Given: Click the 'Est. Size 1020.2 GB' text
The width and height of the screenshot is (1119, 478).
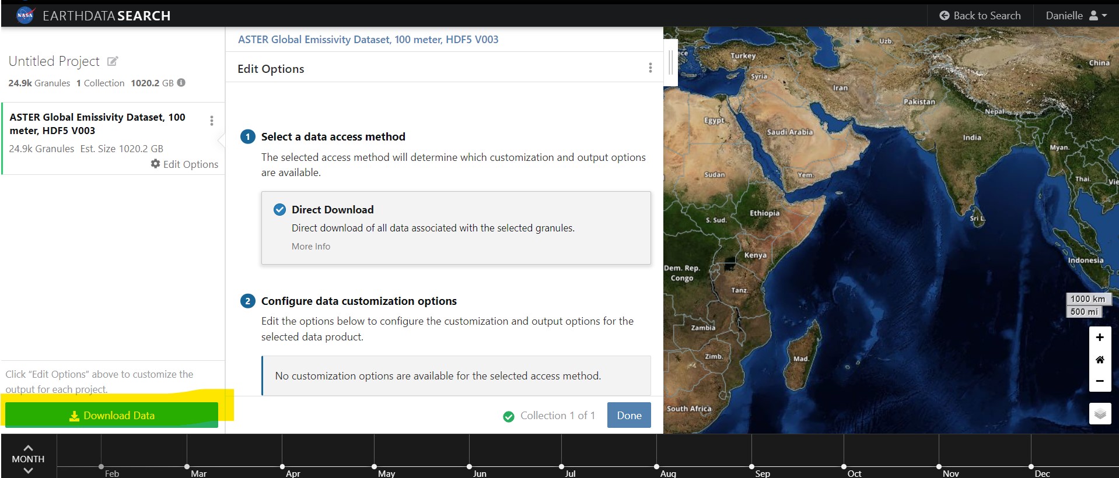Looking at the screenshot, I should point(122,149).
